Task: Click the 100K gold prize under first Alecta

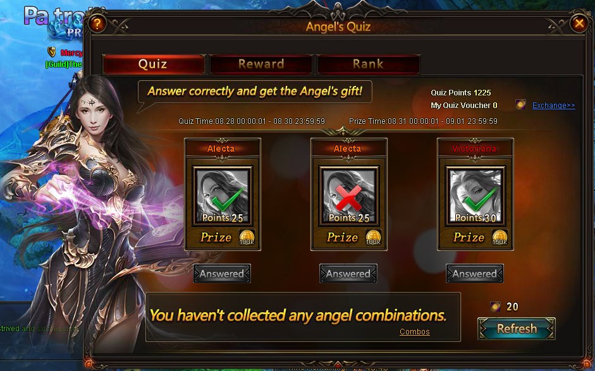Action: click(247, 237)
